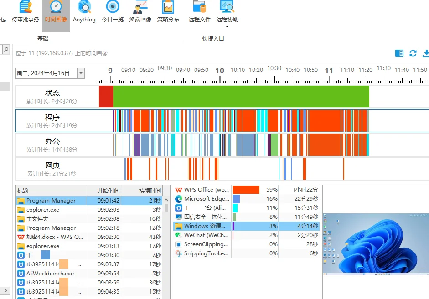The image size is (429, 299).
Task: Click the title list vertical scrollbar thumb
Action: (x=166, y=208)
